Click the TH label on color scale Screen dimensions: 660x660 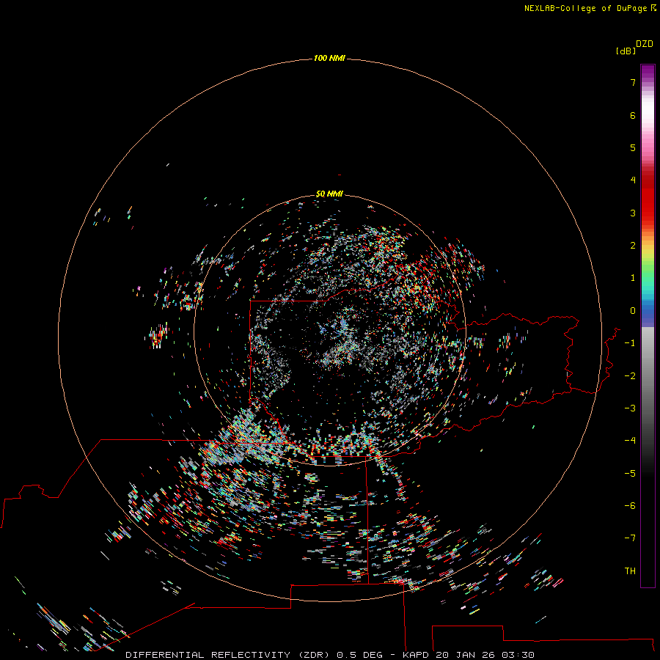[630, 571]
